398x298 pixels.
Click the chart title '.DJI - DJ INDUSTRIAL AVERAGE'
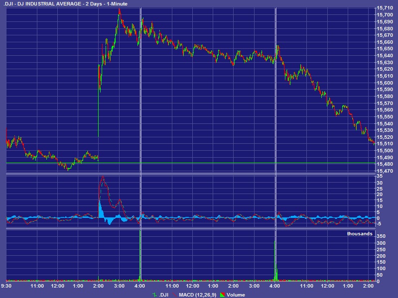click(42, 4)
